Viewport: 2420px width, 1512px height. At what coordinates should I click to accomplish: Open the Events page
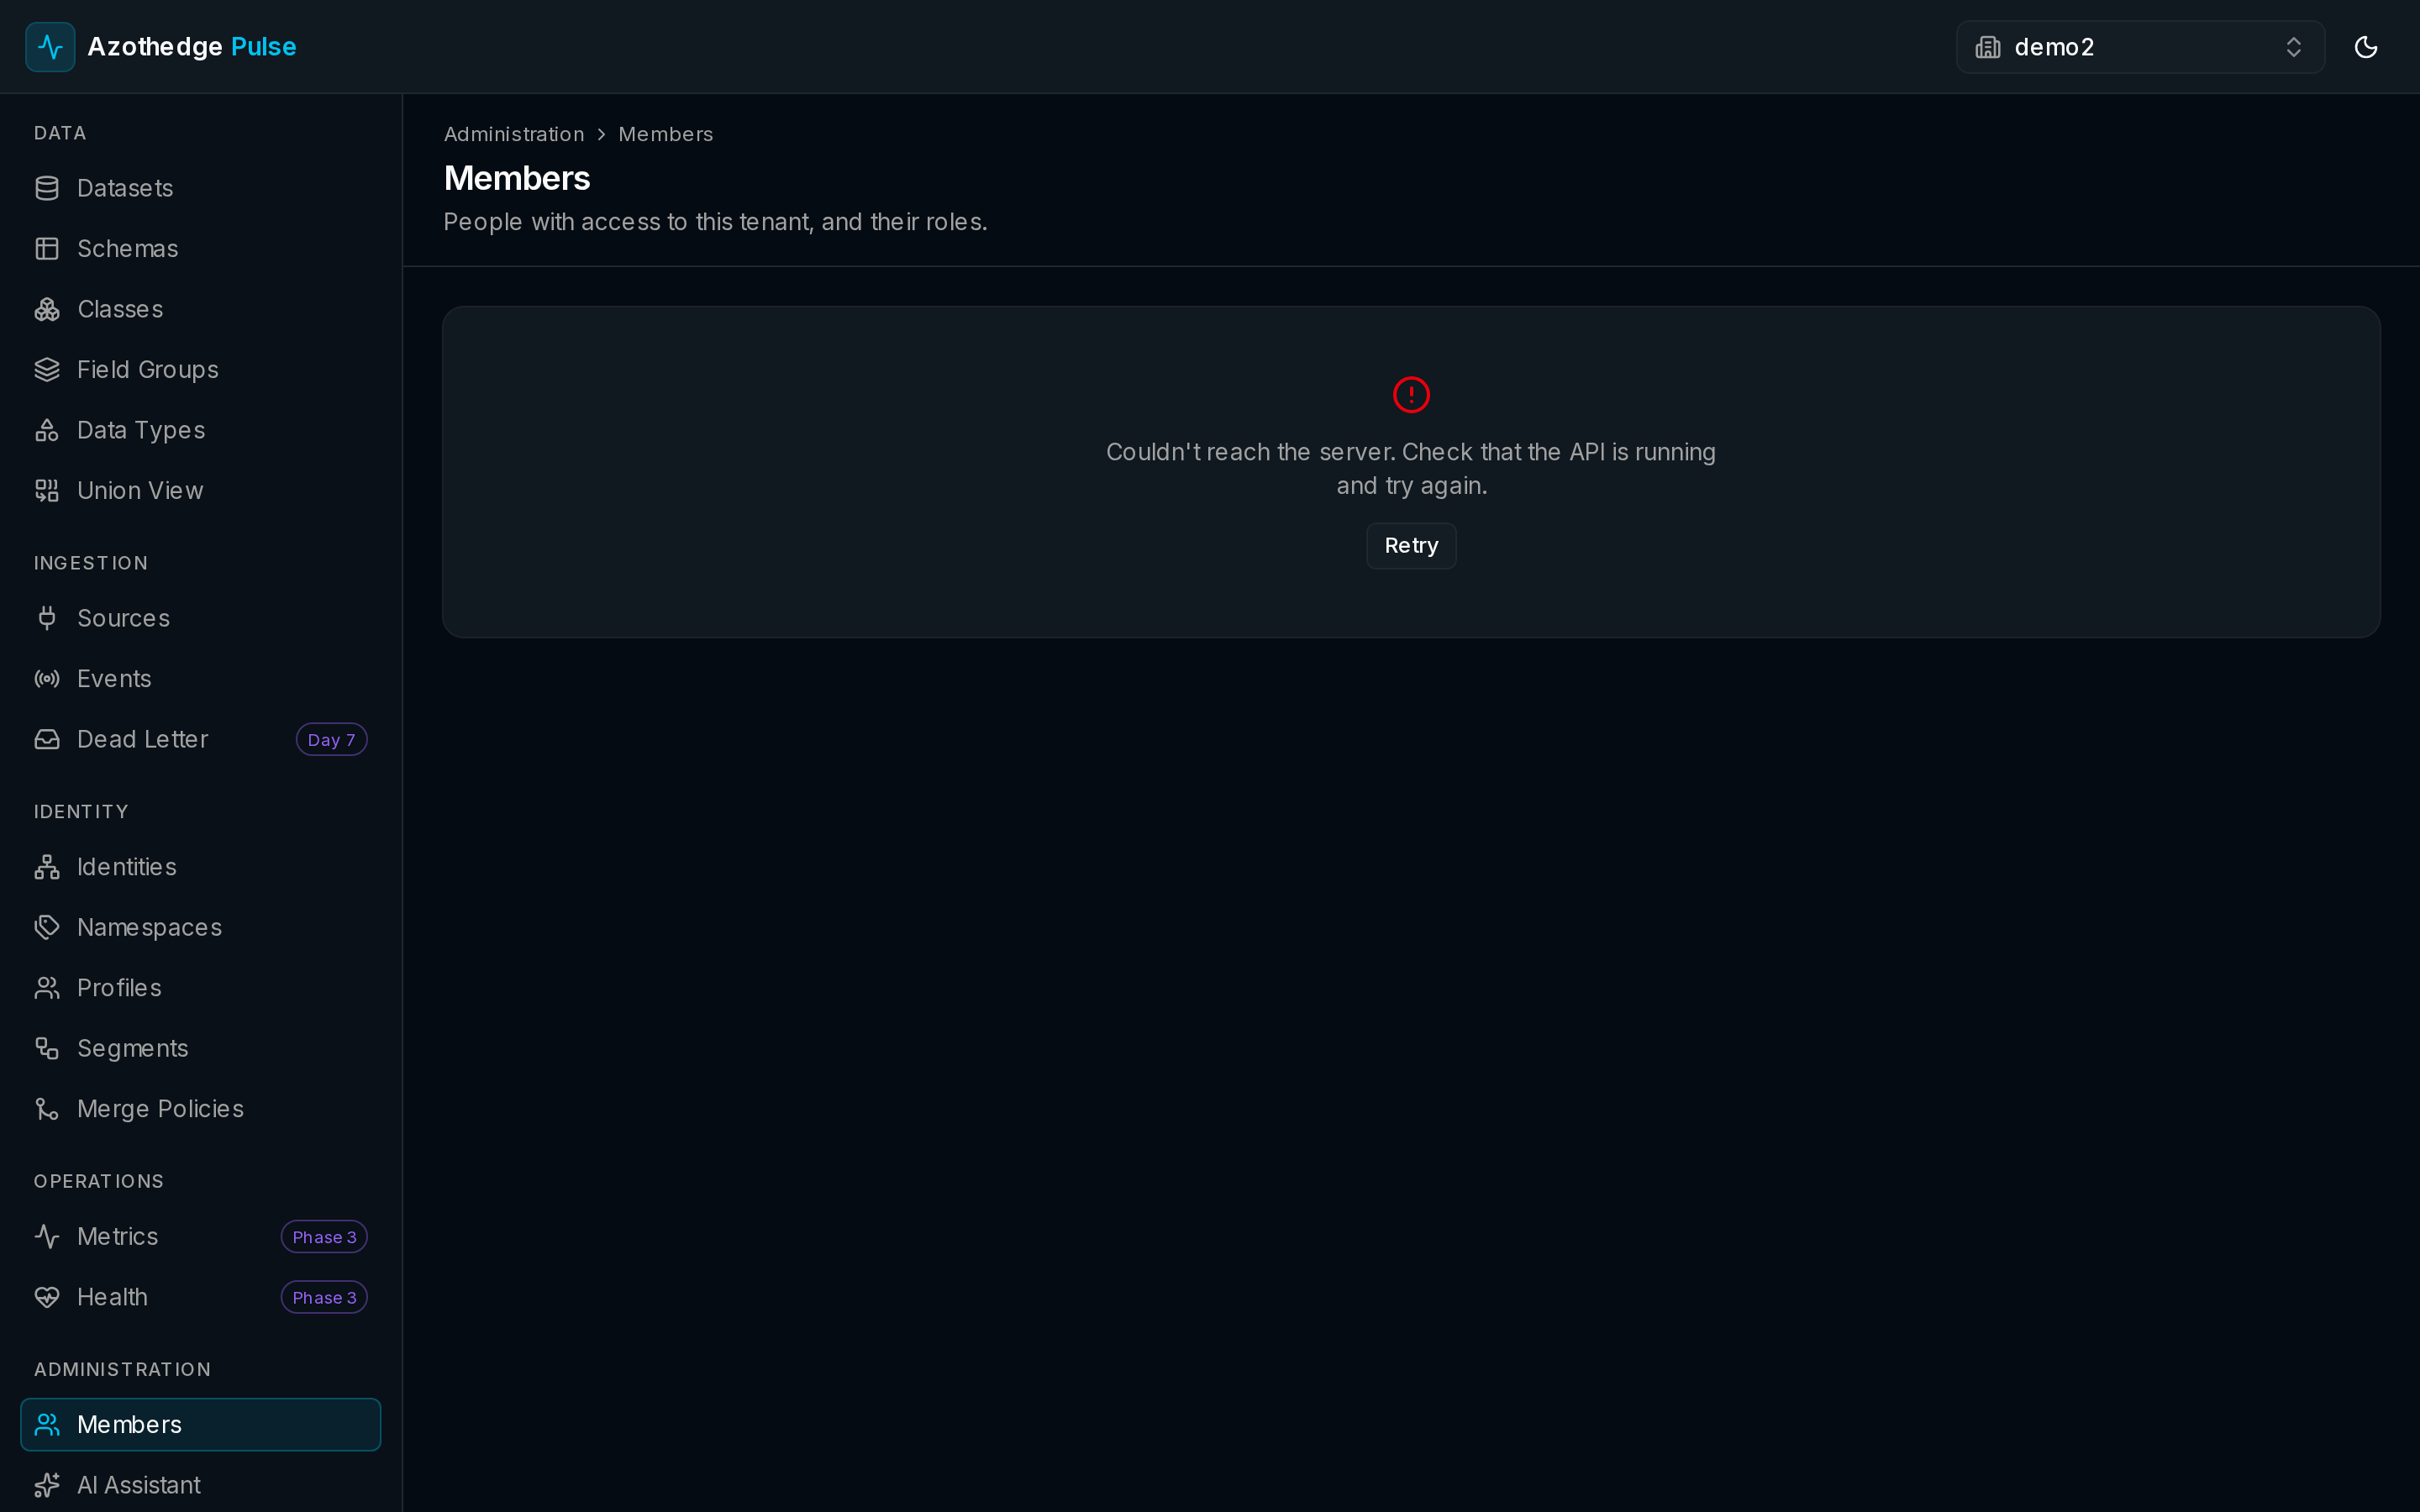[200, 679]
